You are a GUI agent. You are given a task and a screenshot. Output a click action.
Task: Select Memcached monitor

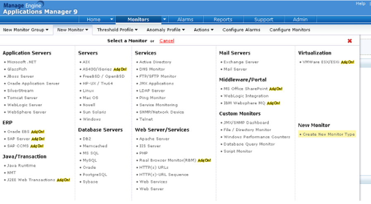tap(95, 146)
